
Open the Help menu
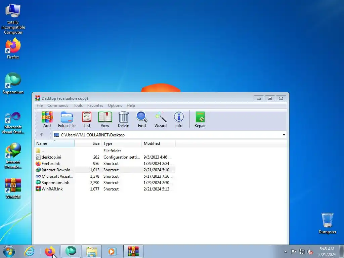click(131, 105)
